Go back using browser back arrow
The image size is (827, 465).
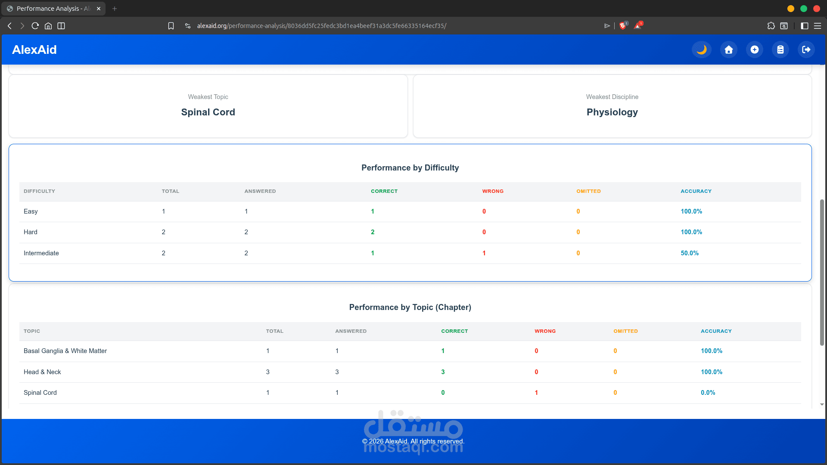tap(9, 26)
